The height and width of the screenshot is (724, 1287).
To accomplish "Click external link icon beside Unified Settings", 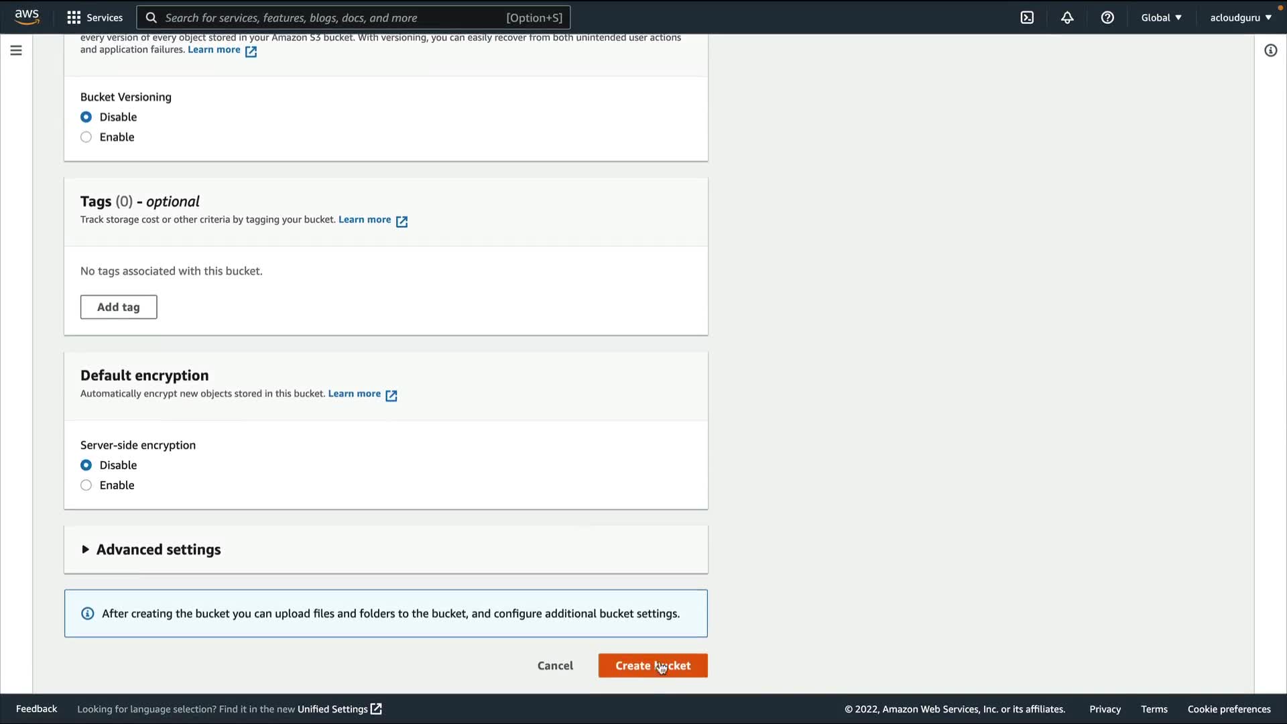I will click(377, 709).
